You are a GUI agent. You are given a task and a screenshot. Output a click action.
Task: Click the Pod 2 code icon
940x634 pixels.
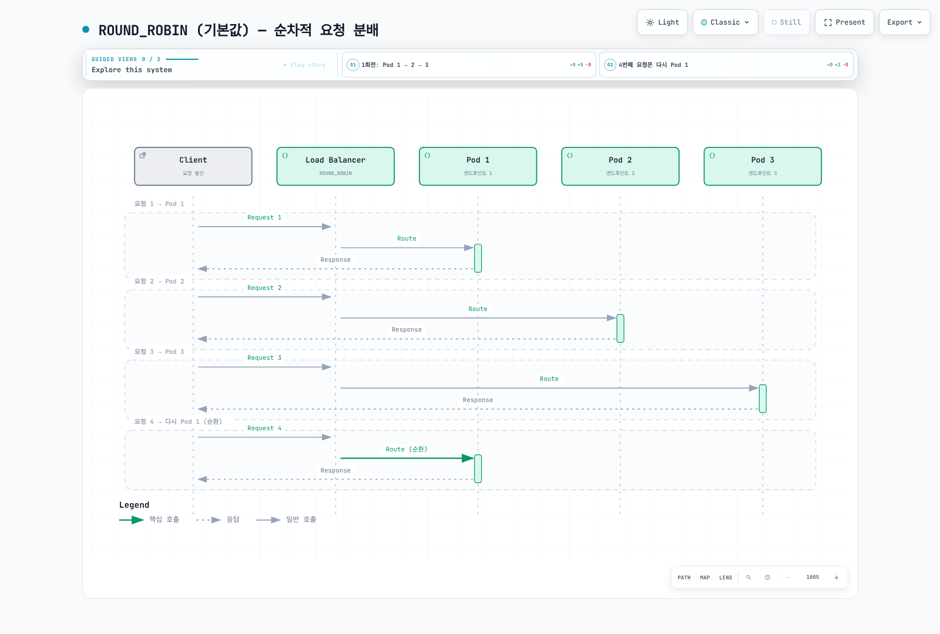[x=570, y=156]
